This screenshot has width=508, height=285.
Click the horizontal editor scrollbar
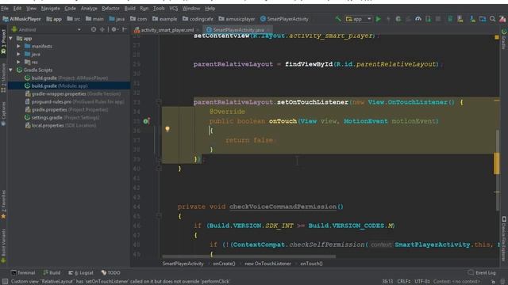tap(248, 256)
